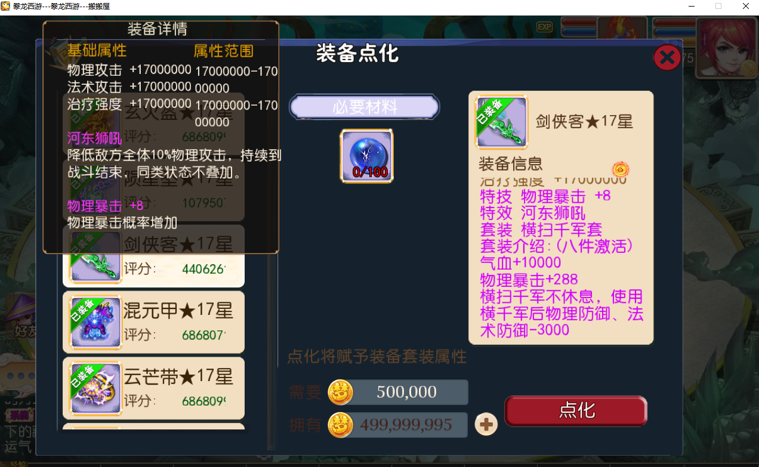
Task: Select 混元甲★17星 equipment entry
Action: click(x=153, y=322)
